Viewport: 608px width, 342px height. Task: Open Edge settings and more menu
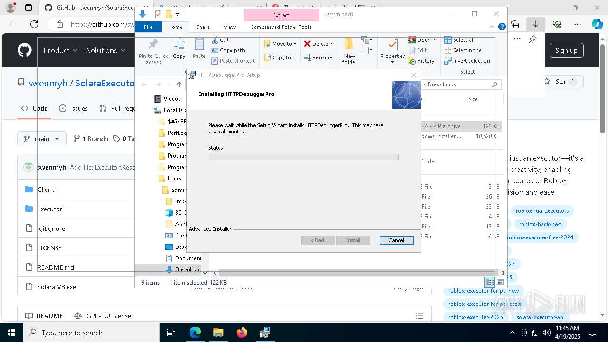[x=578, y=24]
